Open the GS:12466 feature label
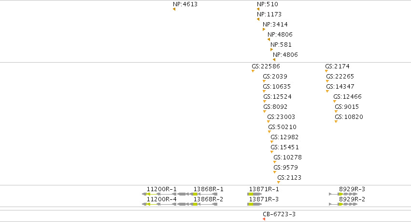Screen dimensions: 411x222 tap(347, 97)
